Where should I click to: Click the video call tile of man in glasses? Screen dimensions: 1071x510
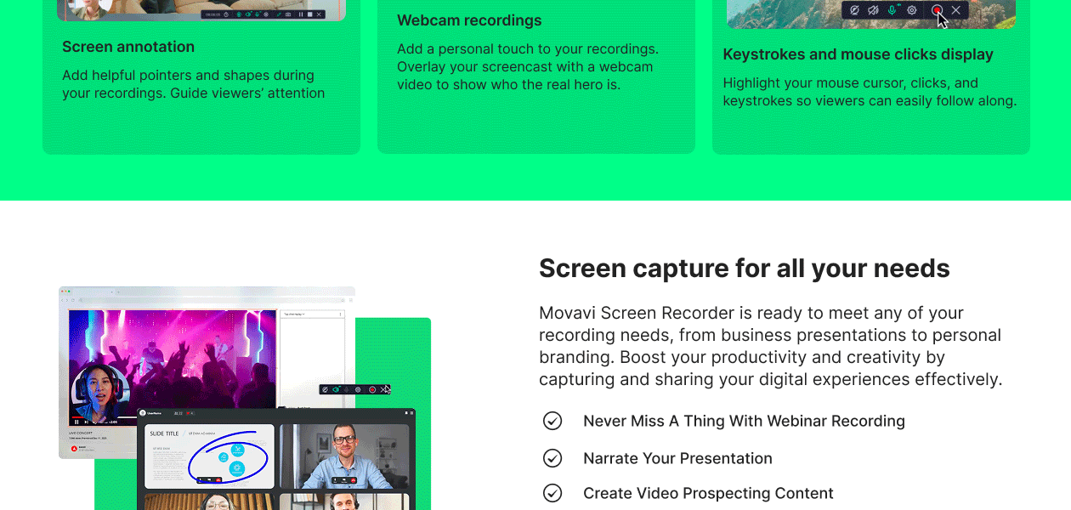344,456
